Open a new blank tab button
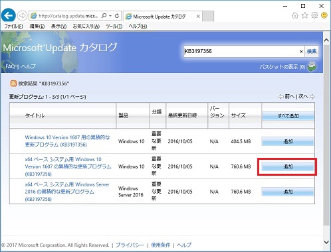331x252 pixels. tap(208, 17)
